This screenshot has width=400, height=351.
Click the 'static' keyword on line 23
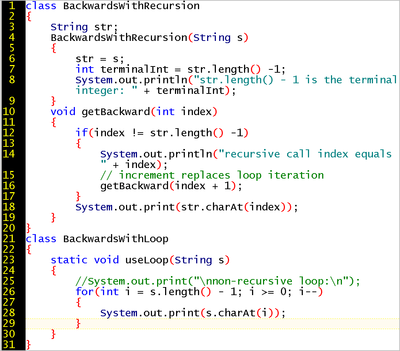pos(69,260)
